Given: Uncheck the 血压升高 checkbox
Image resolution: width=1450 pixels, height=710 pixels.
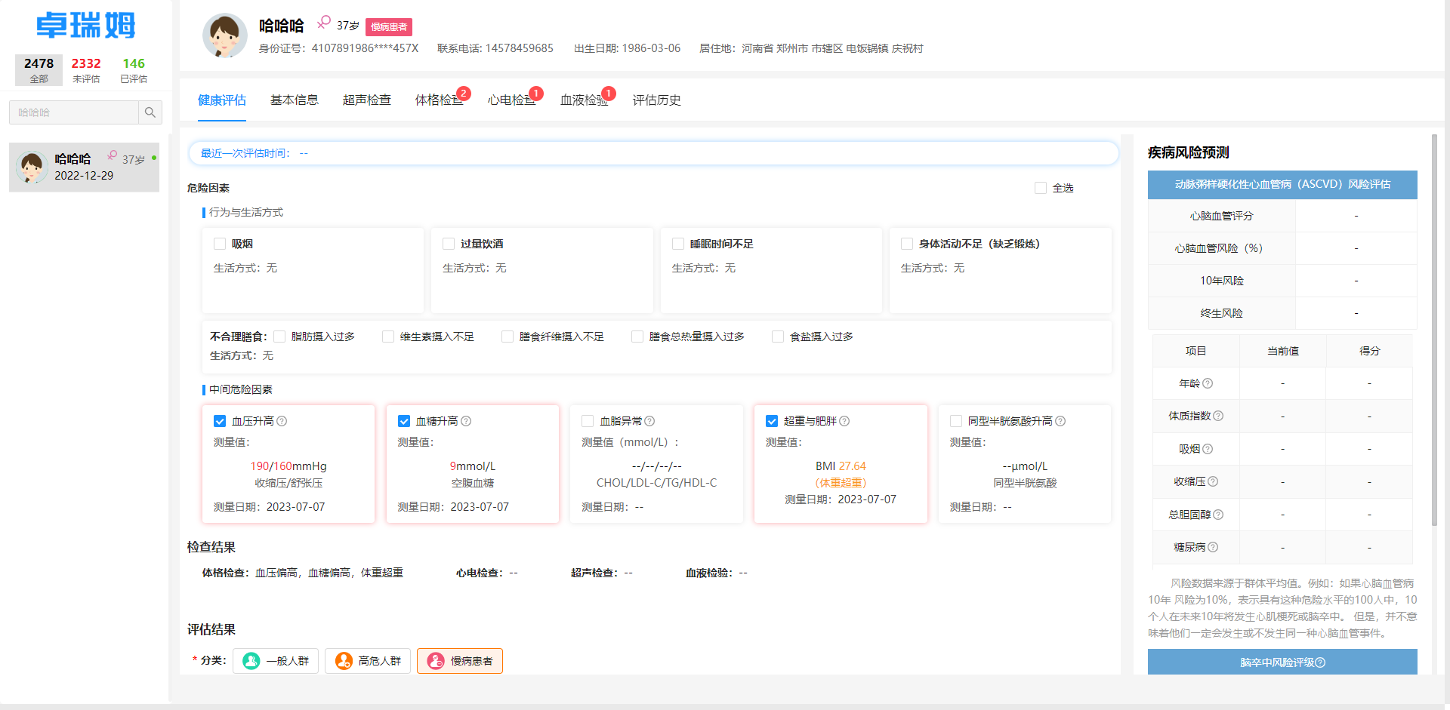Looking at the screenshot, I should point(220,421).
